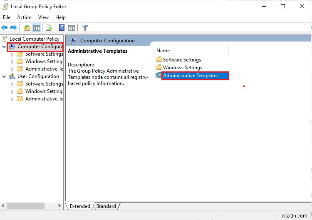
Task: Toggle Show/Hide Action Pane icon
Action: click(x=72, y=27)
